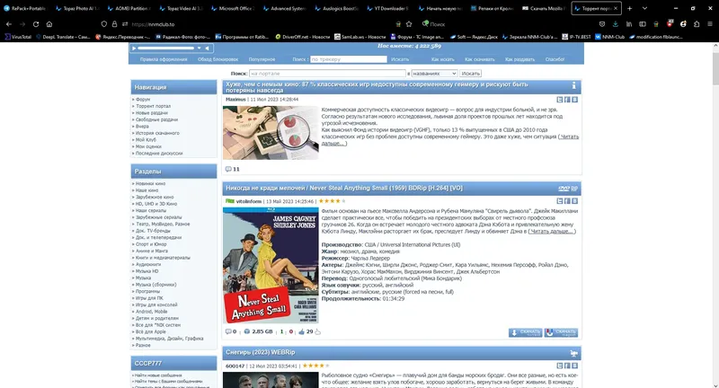Share the classic games news on VK
The image size is (719, 388).
(574, 100)
